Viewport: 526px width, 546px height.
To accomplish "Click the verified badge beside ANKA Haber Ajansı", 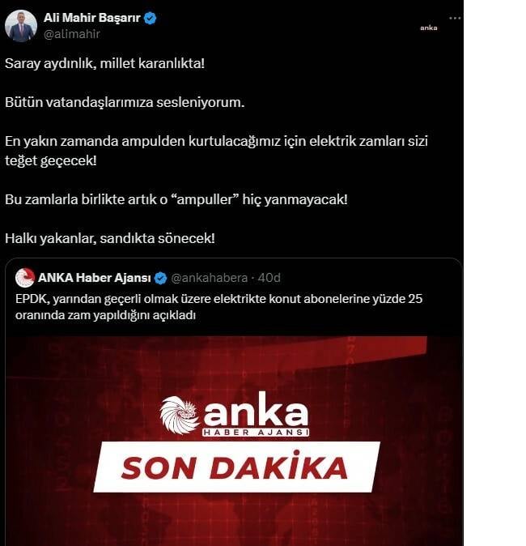I will click(160, 278).
